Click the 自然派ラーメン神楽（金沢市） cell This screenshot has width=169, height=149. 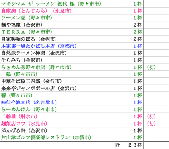click(x=63, y=53)
